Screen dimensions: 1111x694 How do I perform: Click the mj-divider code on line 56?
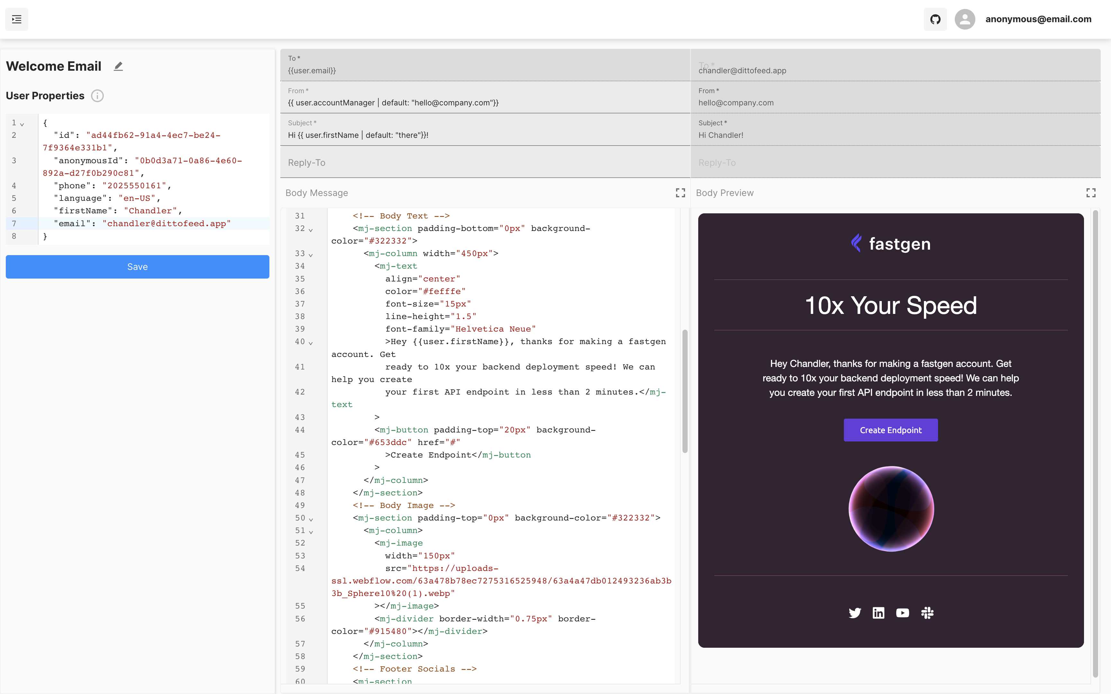[x=463, y=625]
